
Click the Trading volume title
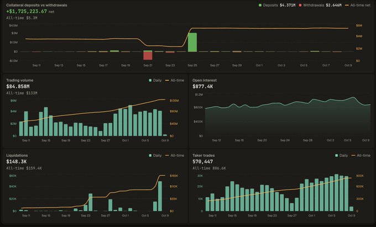[x=20, y=81]
